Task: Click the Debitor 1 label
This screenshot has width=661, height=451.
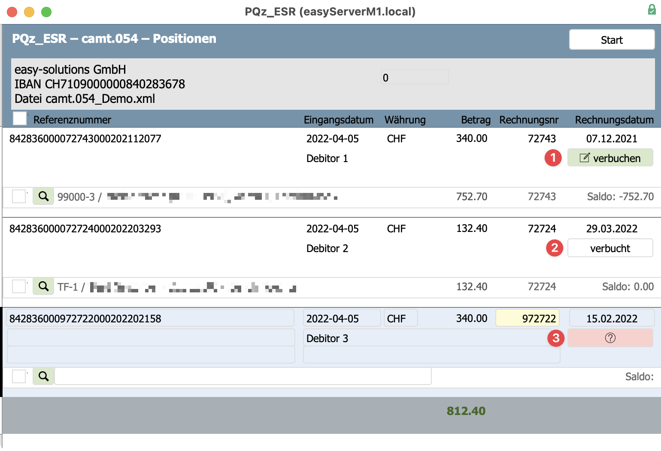Action: pos(327,158)
